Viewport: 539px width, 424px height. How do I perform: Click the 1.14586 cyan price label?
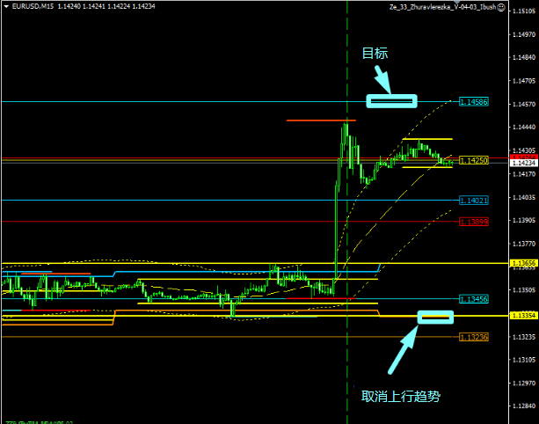point(474,103)
